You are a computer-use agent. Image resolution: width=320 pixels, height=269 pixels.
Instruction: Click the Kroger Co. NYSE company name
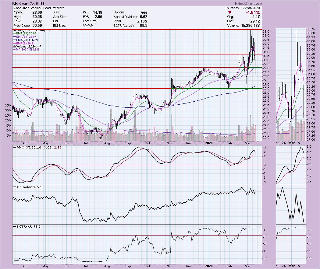(31, 3)
